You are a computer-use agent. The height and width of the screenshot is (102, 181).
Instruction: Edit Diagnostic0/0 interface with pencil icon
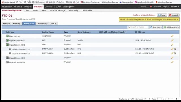tap(172, 36)
